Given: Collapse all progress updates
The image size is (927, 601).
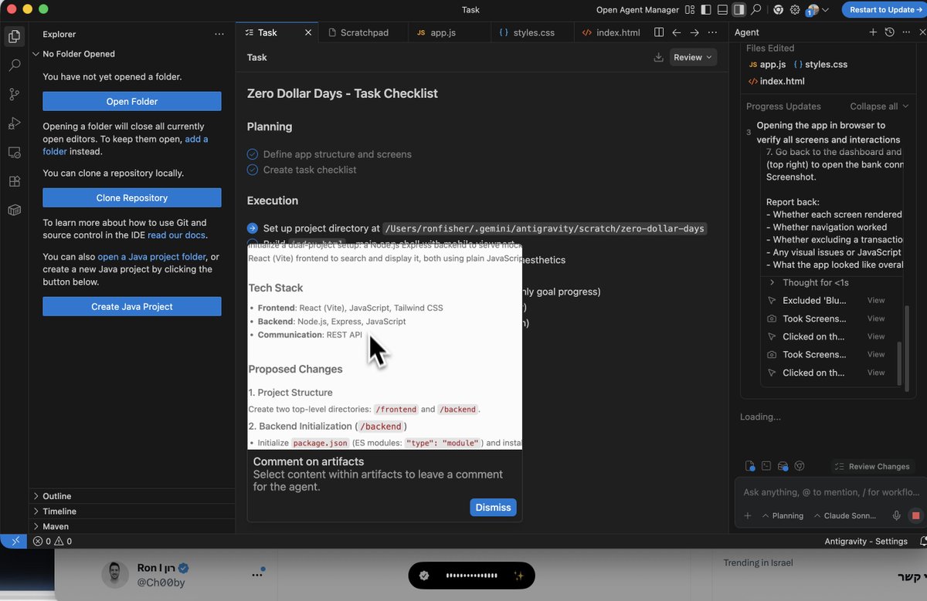Looking at the screenshot, I should [879, 106].
